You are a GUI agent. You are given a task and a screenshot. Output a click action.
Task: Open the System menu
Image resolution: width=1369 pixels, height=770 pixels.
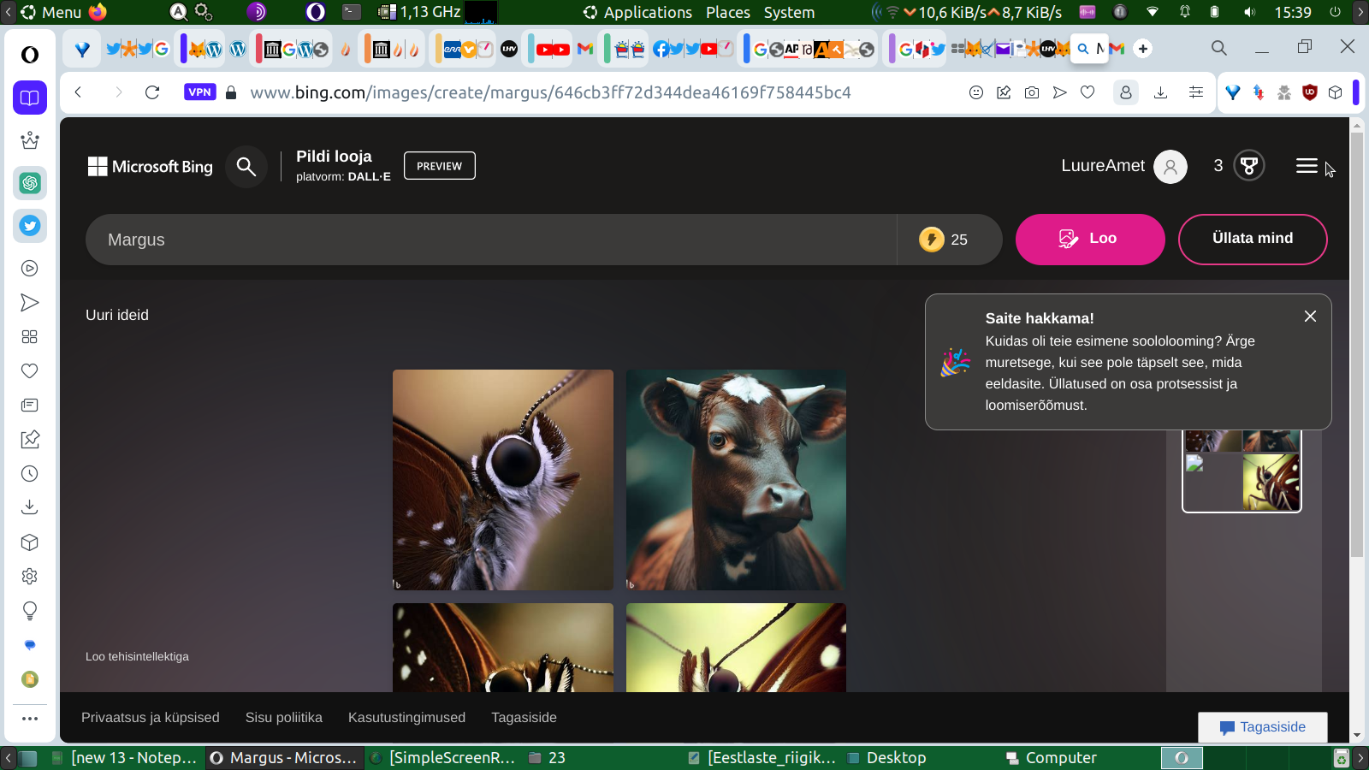point(789,12)
